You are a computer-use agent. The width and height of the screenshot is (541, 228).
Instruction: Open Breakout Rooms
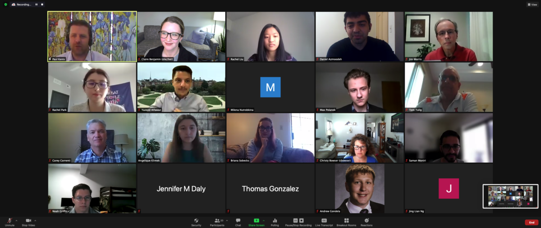pos(346,222)
